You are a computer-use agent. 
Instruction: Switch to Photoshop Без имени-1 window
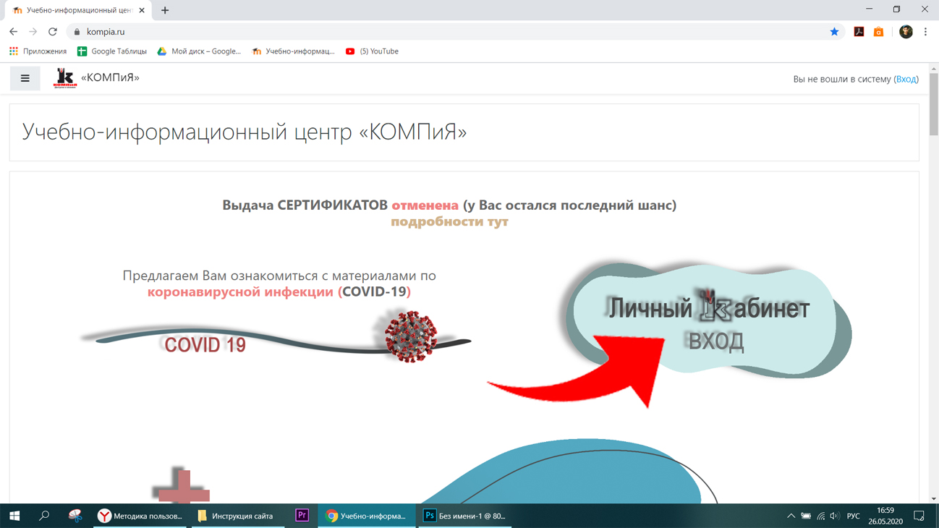coord(464,516)
